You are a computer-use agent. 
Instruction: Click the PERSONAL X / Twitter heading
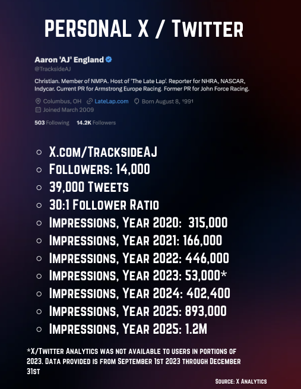(144, 29)
